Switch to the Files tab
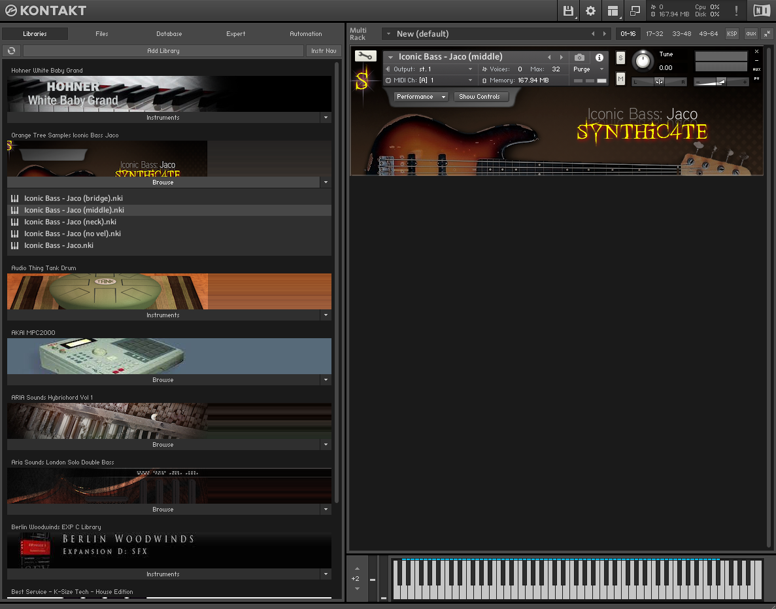This screenshot has height=609, width=776. pyautogui.click(x=102, y=33)
